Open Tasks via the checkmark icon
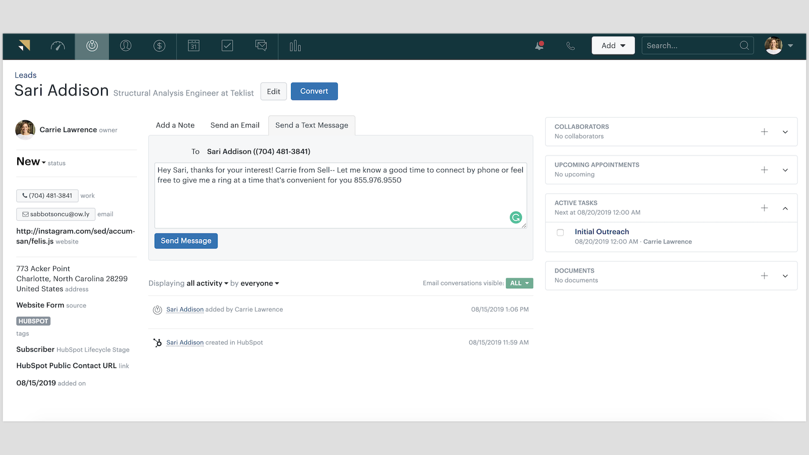The height and width of the screenshot is (455, 809). [227, 46]
